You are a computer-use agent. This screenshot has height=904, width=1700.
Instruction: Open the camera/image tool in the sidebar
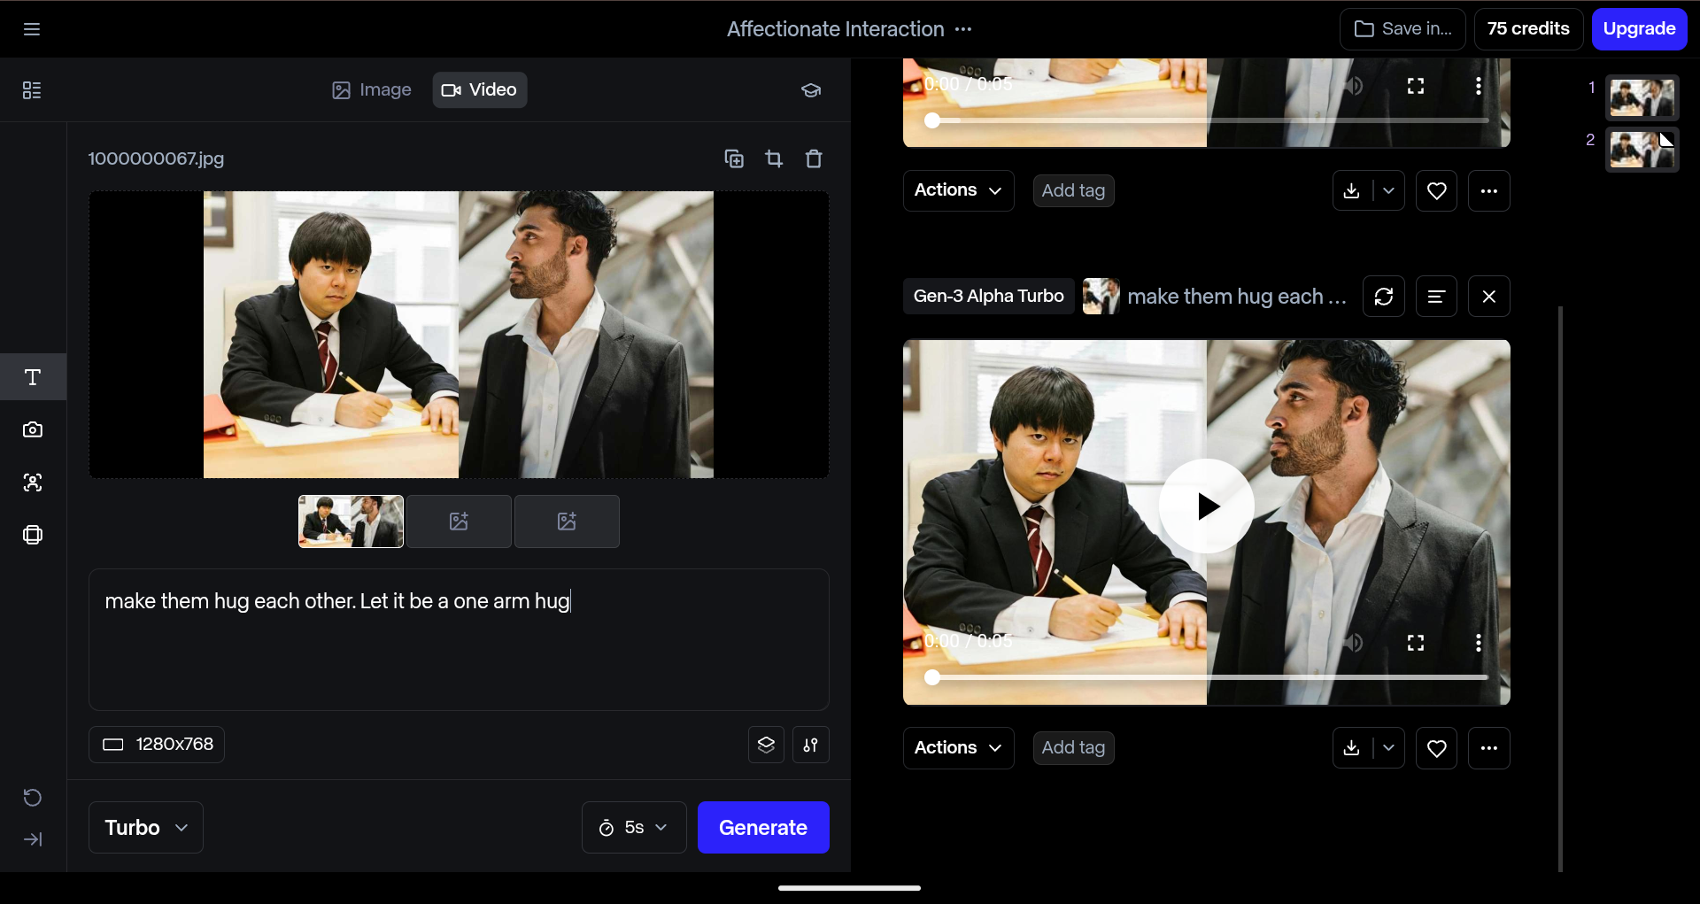[33, 430]
